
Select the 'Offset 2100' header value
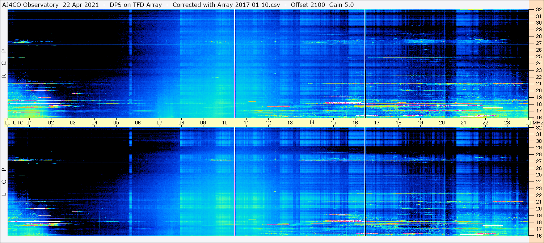[308, 5]
